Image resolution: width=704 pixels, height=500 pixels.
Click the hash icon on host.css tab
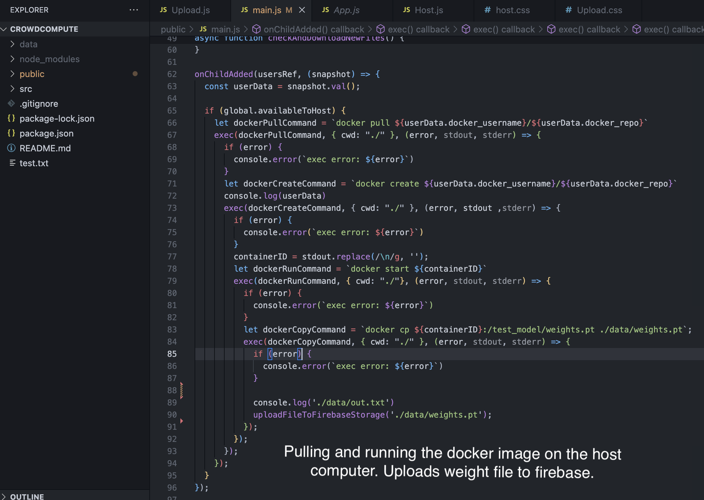pos(487,10)
